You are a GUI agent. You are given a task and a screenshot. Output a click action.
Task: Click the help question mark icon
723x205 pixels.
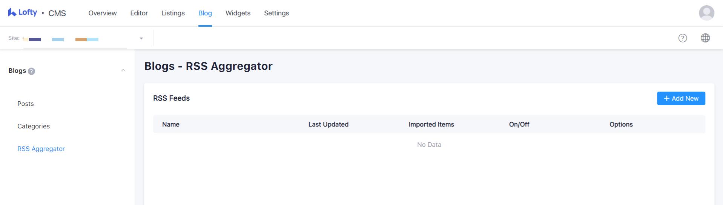point(682,38)
